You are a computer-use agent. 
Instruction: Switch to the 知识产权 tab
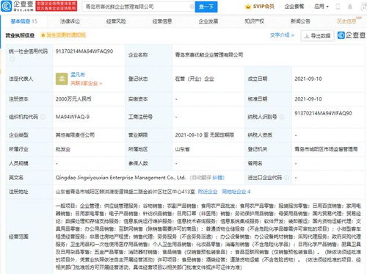[254, 21]
